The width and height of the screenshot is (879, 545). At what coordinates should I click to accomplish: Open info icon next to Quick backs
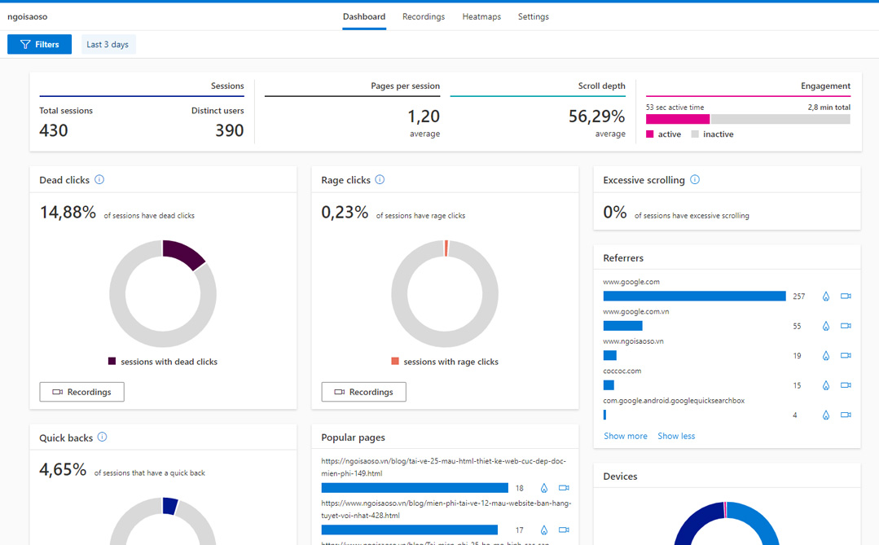click(x=102, y=437)
